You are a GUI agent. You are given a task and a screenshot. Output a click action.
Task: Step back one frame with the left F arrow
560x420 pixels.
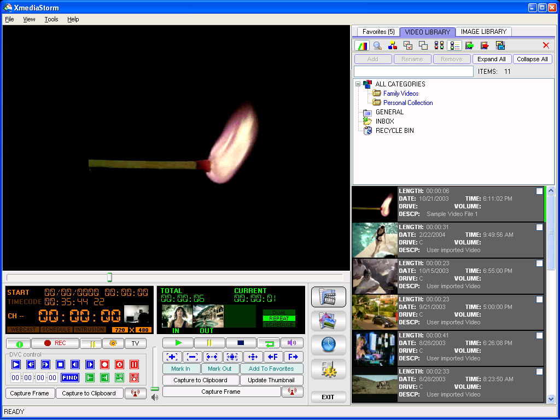point(273,357)
